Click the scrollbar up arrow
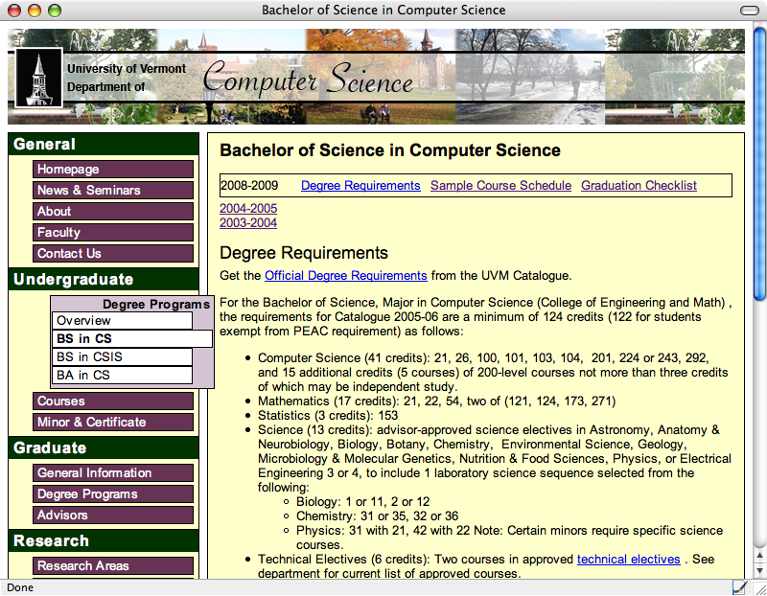 click(759, 555)
